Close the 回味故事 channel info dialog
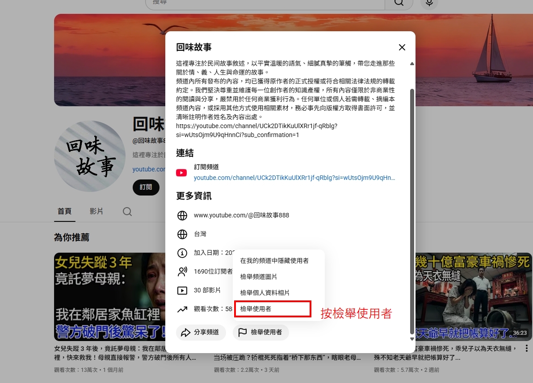 [402, 47]
